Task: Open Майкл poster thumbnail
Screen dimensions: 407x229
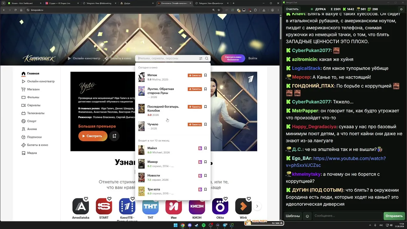Action: (141, 150)
